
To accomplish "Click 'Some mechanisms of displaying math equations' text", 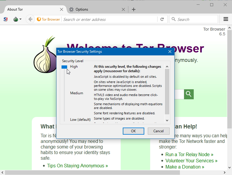I will (128, 106).
